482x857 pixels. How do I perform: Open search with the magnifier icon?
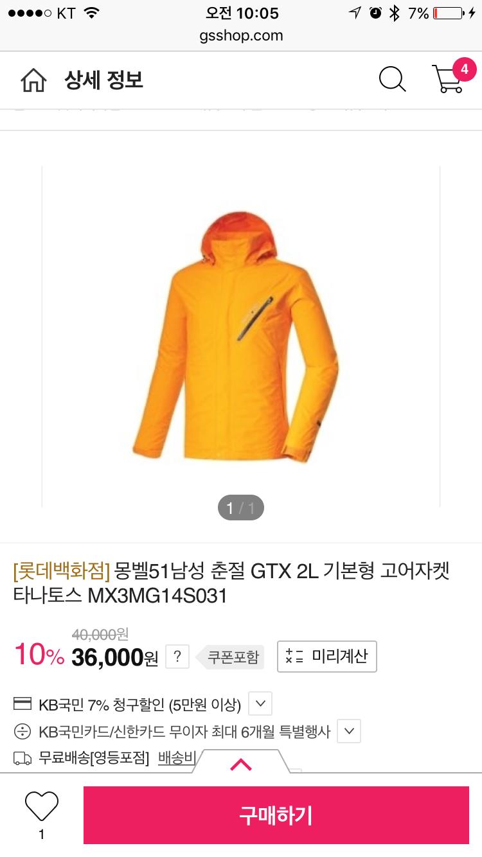click(x=392, y=80)
